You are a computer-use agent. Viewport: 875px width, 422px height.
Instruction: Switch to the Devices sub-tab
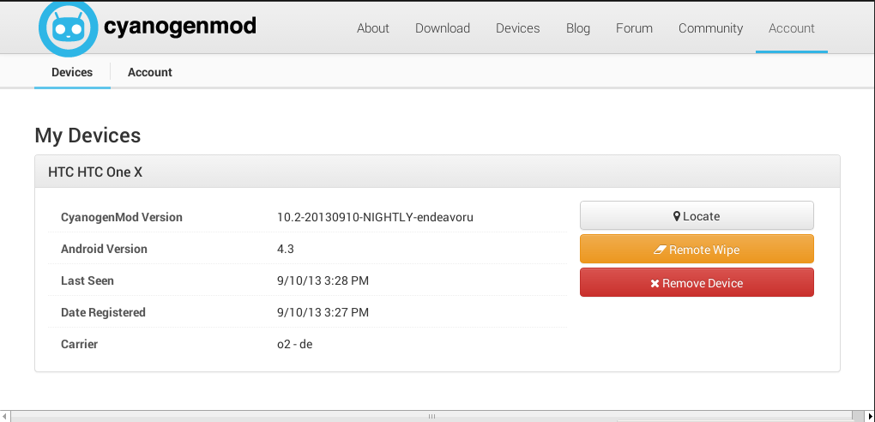[x=72, y=72]
